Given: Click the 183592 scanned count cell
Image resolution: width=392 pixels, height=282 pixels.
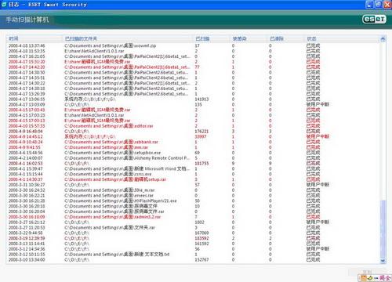Looking at the screenshot, I should 201,238.
